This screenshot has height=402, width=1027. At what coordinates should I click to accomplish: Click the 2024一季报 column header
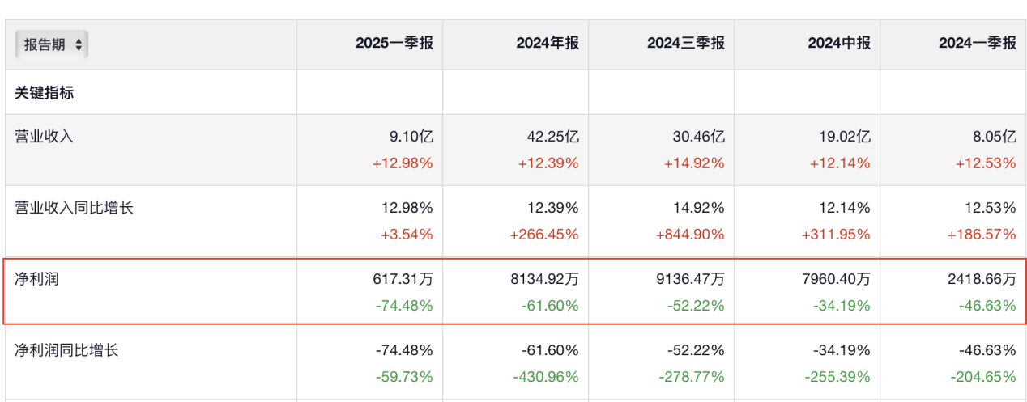(977, 44)
